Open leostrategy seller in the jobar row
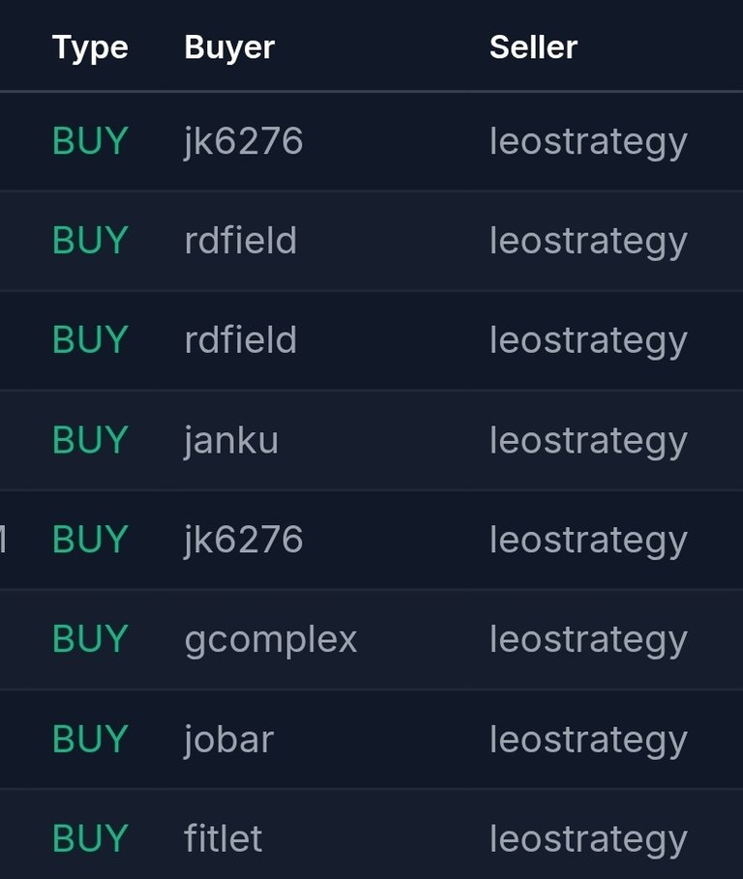 point(588,742)
